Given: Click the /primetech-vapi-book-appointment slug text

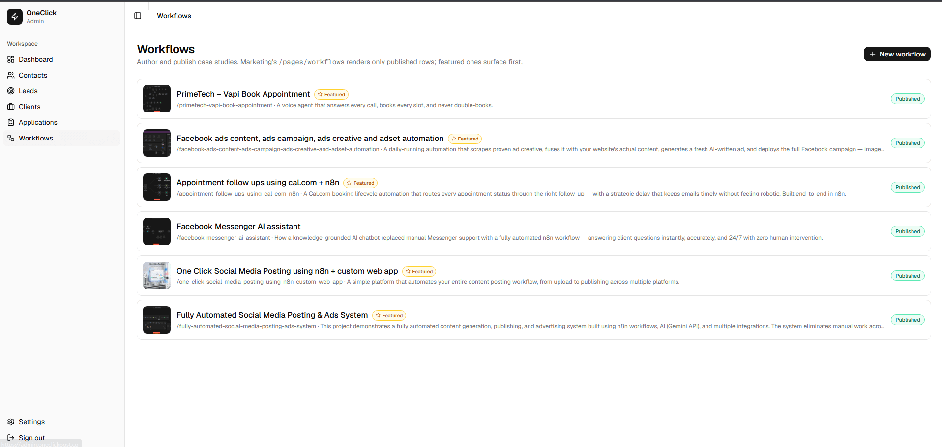Looking at the screenshot, I should (225, 105).
